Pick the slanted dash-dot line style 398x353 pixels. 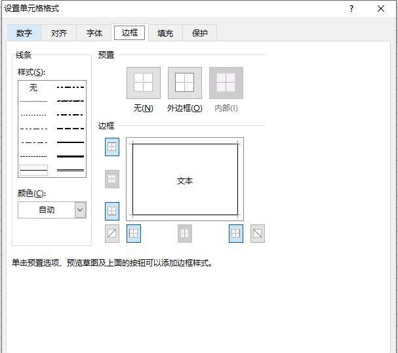click(x=70, y=101)
